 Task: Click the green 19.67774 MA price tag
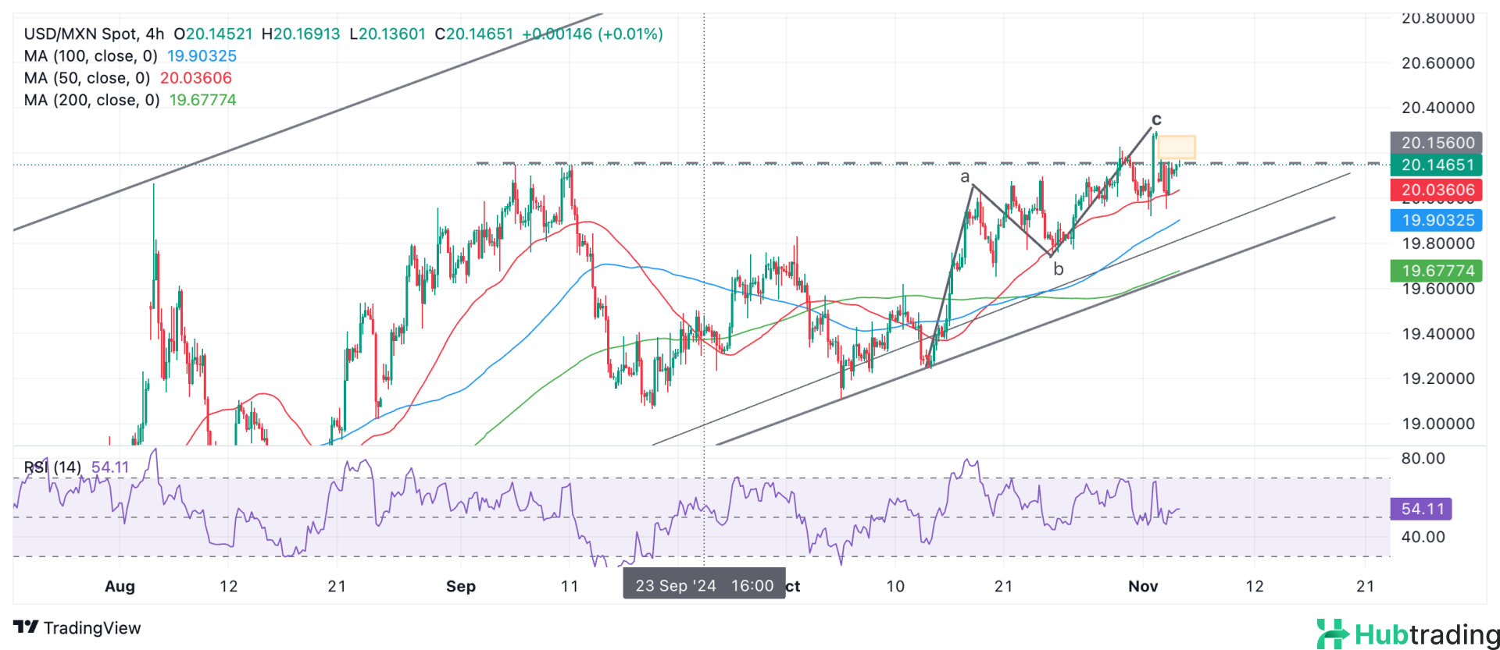click(x=1436, y=271)
